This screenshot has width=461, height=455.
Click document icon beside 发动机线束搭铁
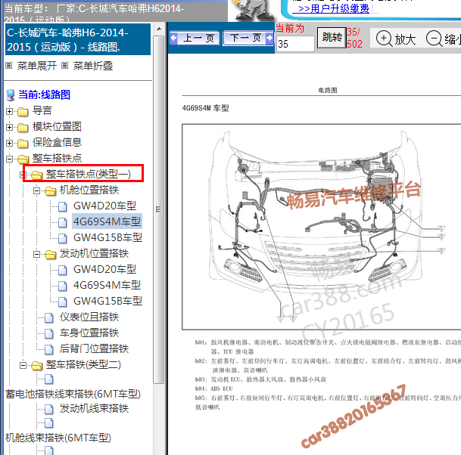click(x=49, y=409)
